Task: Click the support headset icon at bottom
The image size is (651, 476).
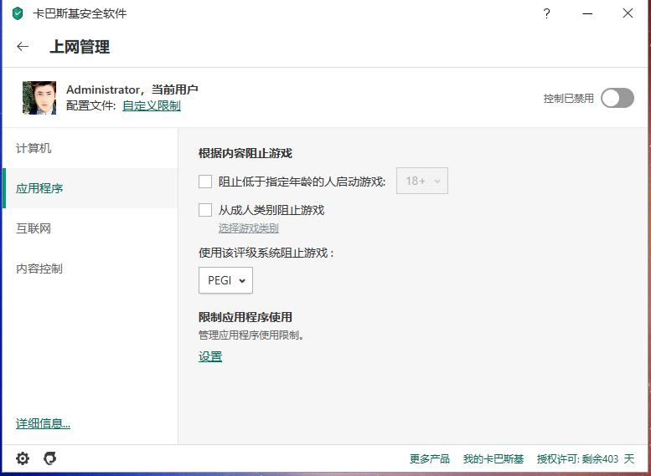Action: (49, 458)
